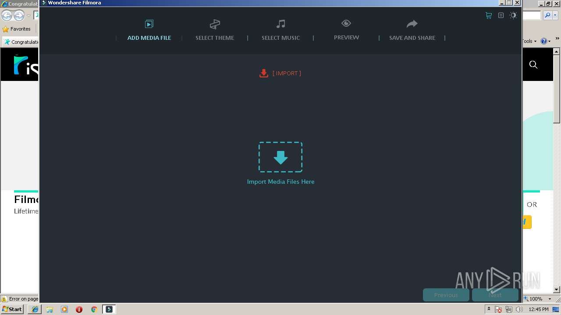This screenshot has height=315, width=561.
Task: Click the 12:45 PM clock
Action: [539, 309]
